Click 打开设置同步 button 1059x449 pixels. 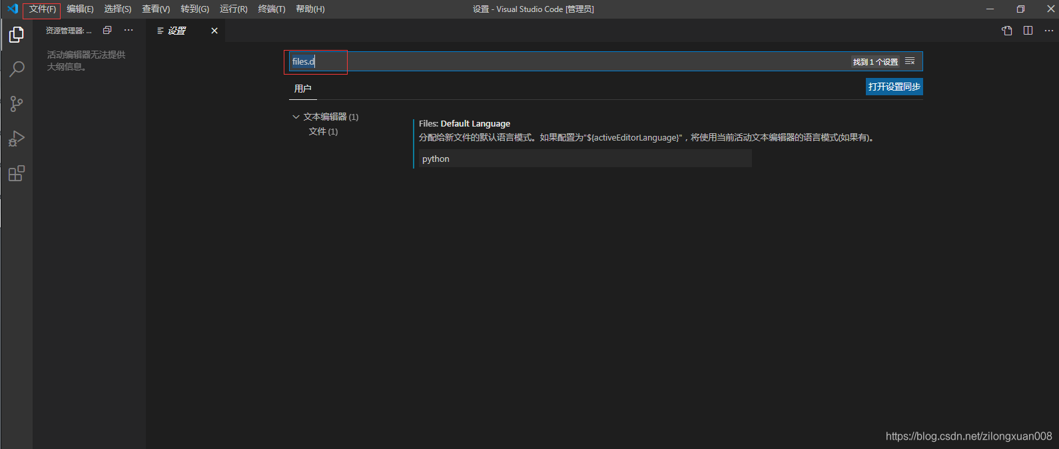894,87
